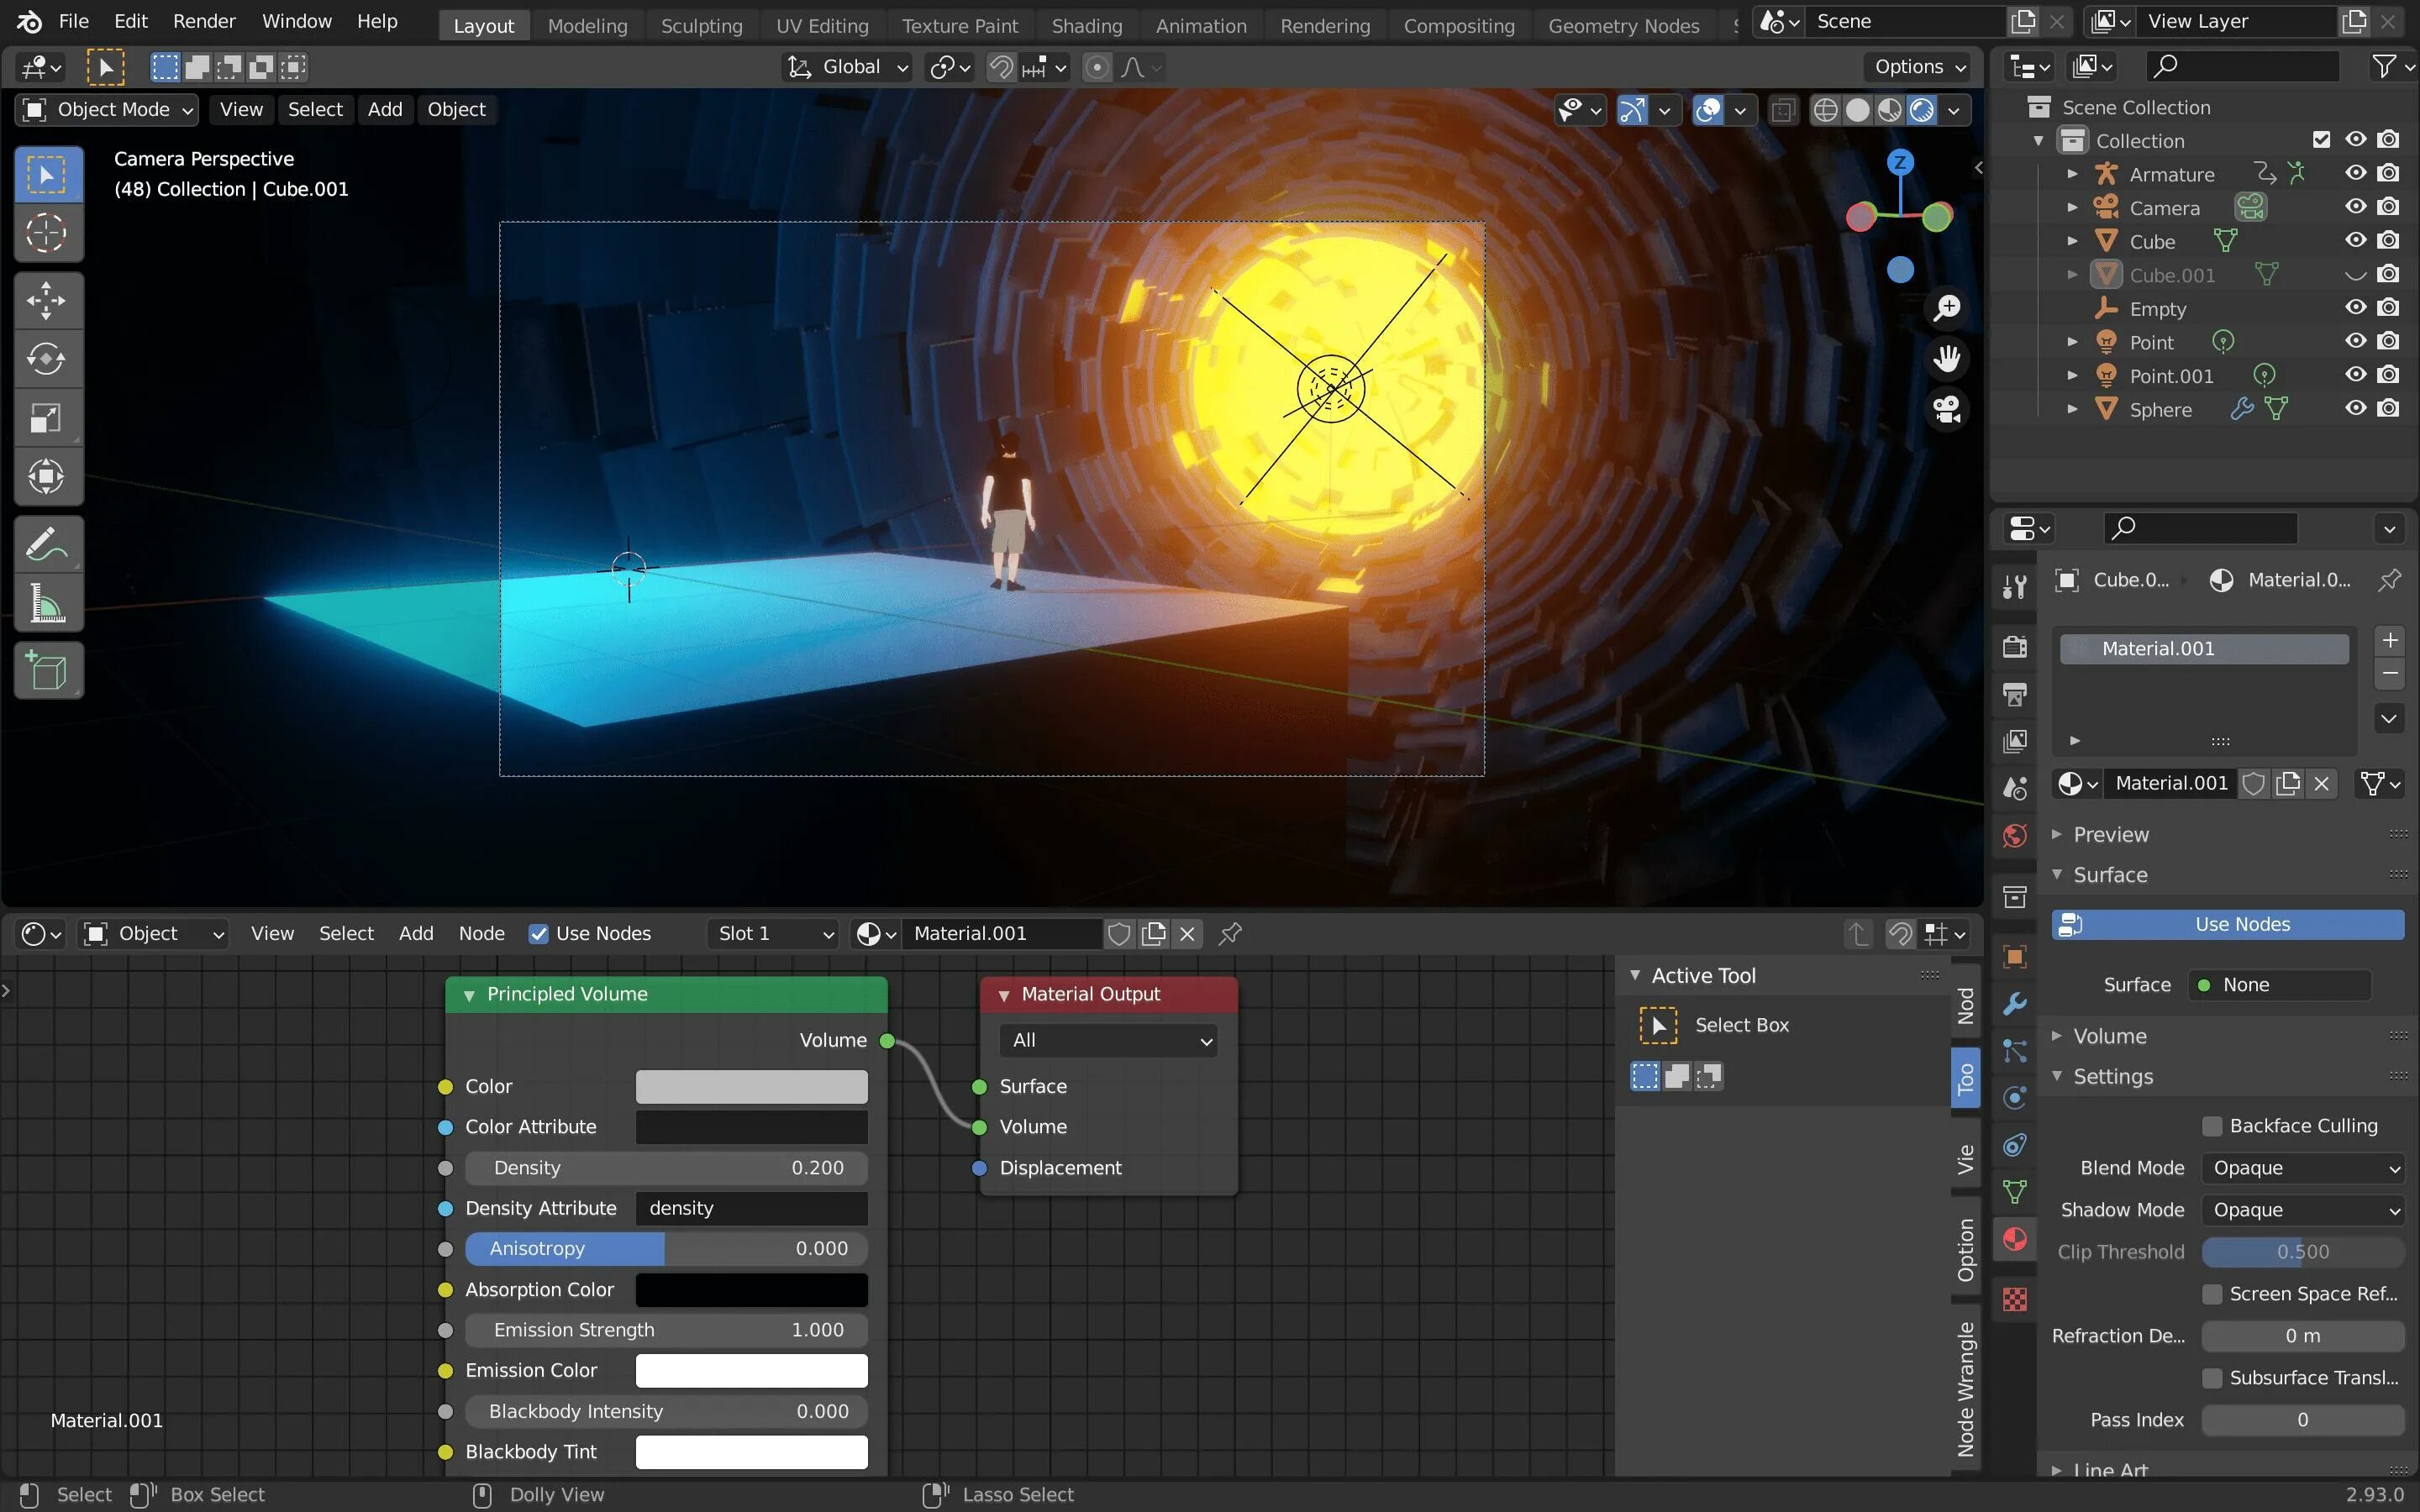The height and width of the screenshot is (1512, 2420).
Task: Expand the Volume panel in material properties
Action: tap(2109, 1036)
